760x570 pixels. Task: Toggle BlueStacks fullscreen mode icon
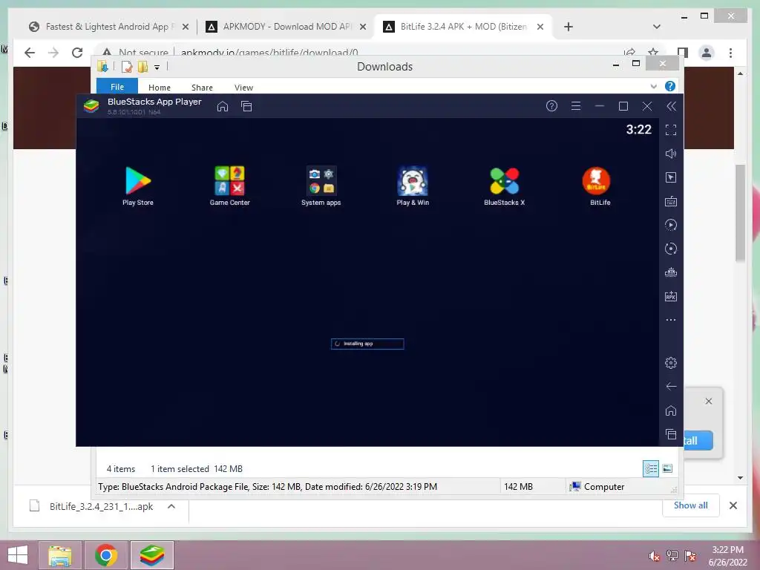671,130
